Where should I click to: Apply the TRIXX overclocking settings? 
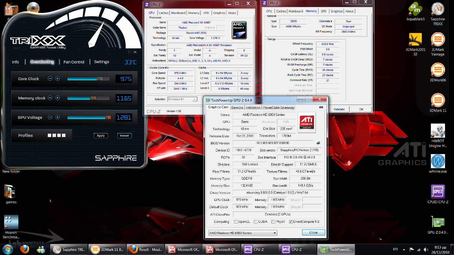[101, 135]
